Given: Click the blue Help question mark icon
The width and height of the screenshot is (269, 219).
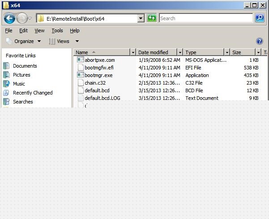Looking at the screenshot, I should (x=260, y=41).
